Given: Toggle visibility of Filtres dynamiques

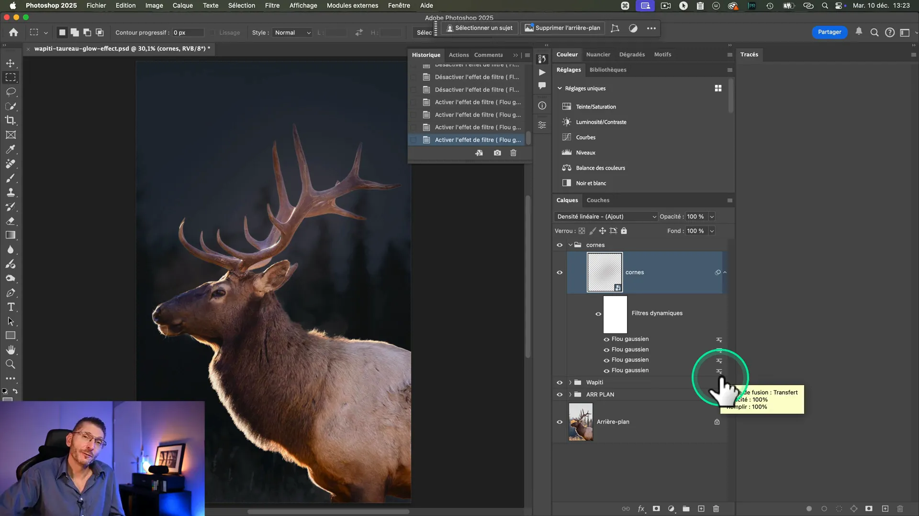Looking at the screenshot, I should (598, 314).
